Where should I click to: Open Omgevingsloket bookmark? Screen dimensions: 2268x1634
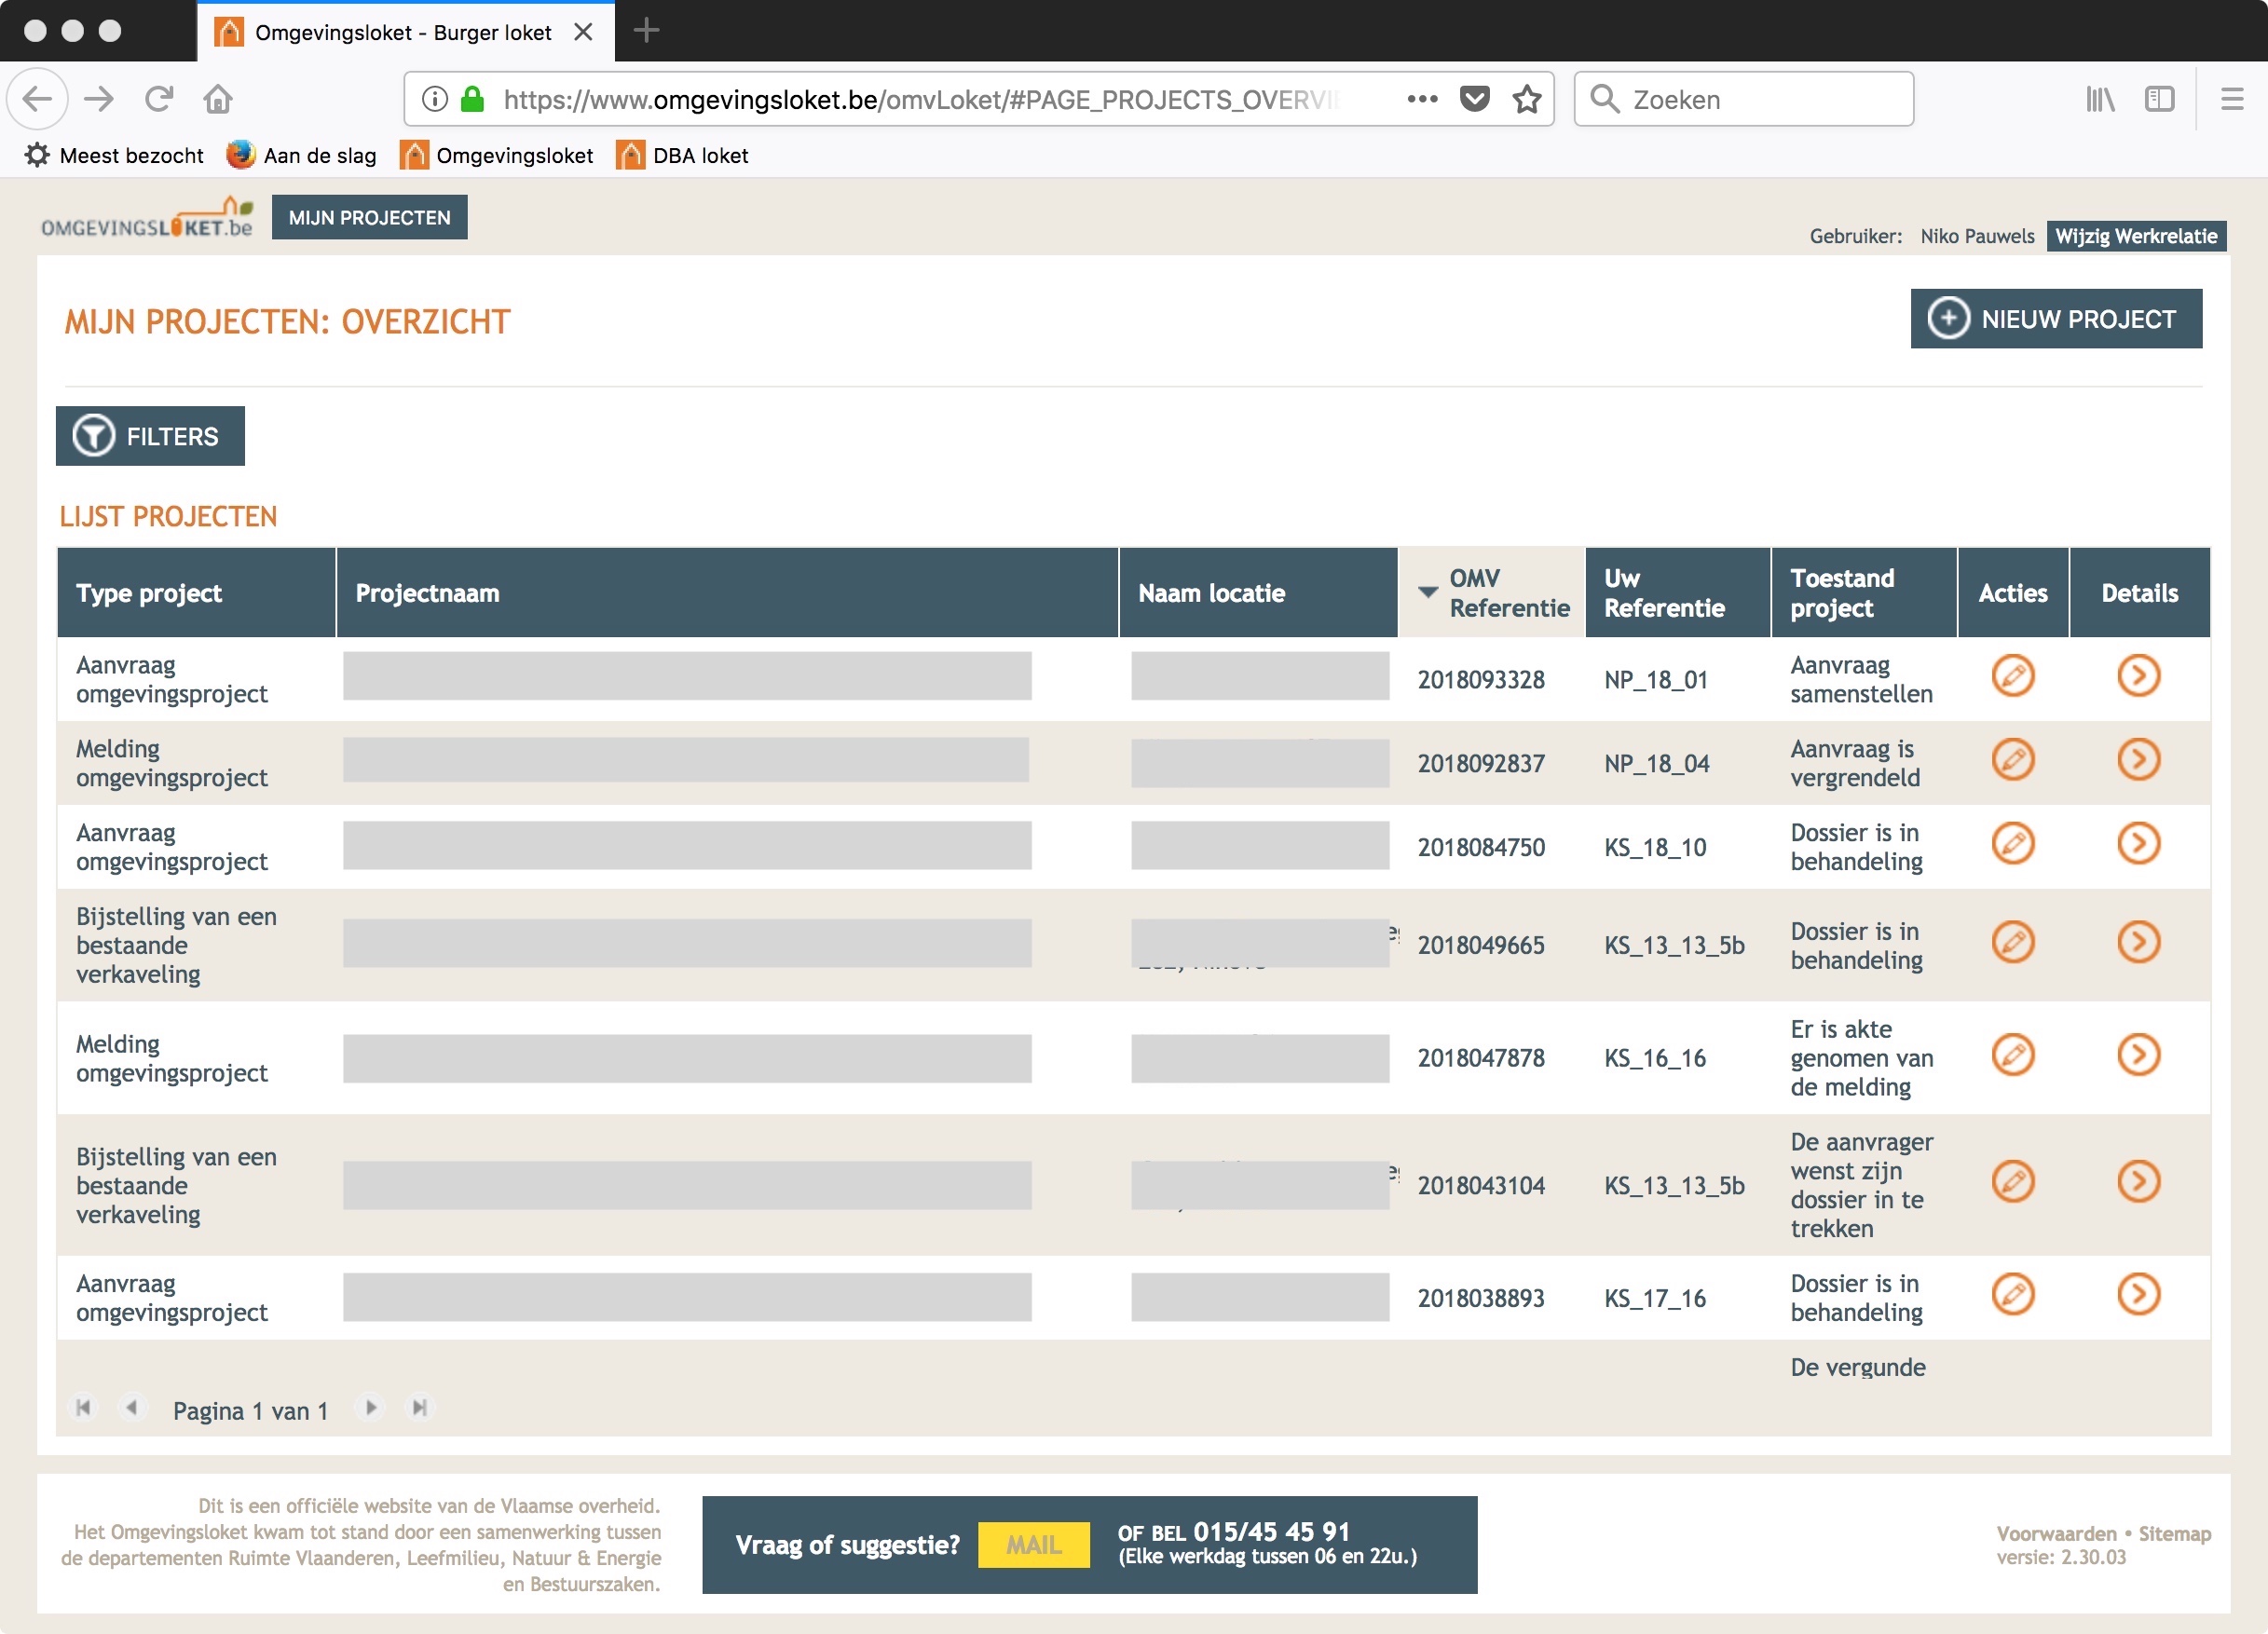496,155
